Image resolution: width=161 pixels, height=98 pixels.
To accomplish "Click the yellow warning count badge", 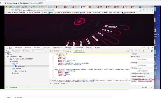I will pos(144,48).
